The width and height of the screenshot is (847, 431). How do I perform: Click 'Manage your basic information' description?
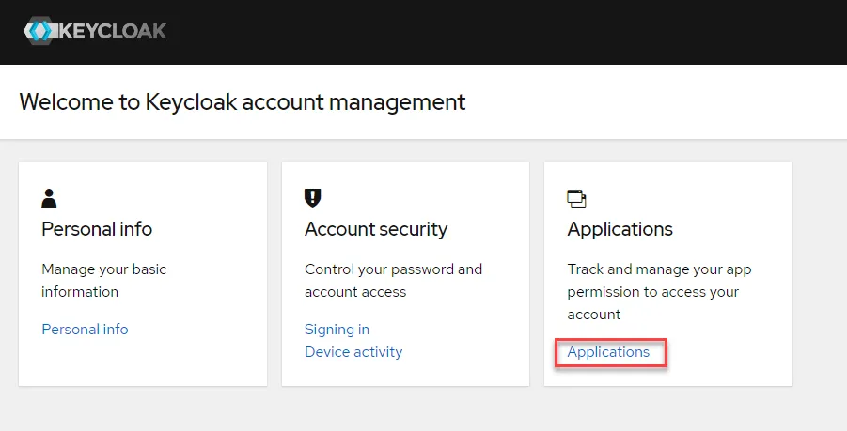104,281
